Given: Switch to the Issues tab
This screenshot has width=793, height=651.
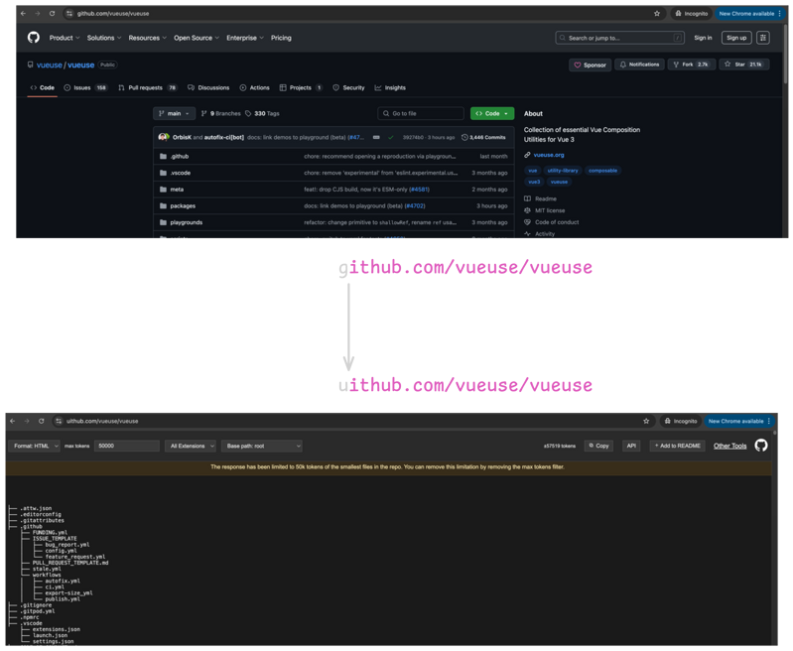Looking at the screenshot, I should click(x=85, y=87).
